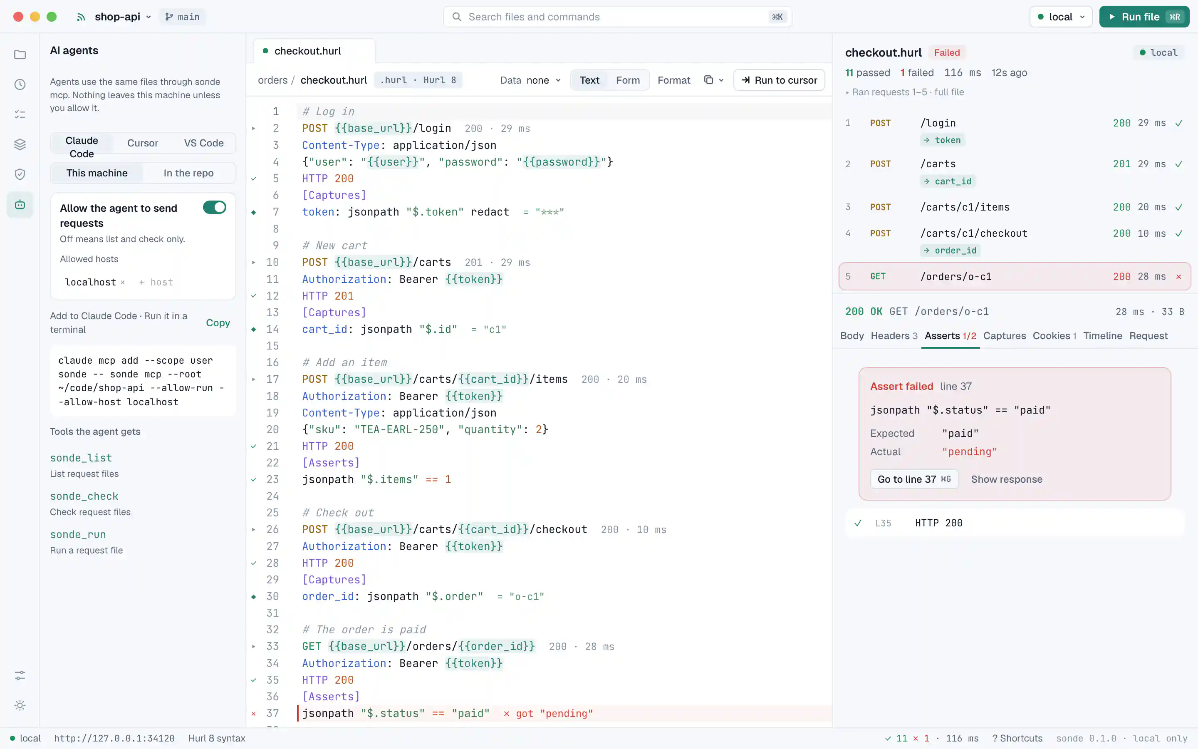Select the Cursor agent option
Image resolution: width=1198 pixels, height=749 pixels.
pyautogui.click(x=143, y=143)
